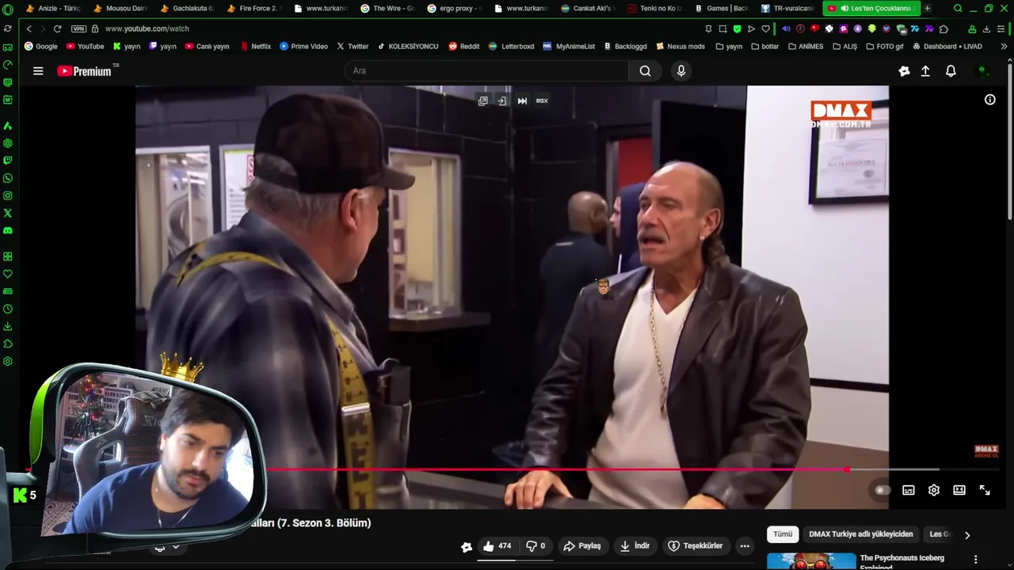Viewport: 1014px width, 570px height.
Task: Open the browser easy setup menu icon
Action: tap(1001, 28)
